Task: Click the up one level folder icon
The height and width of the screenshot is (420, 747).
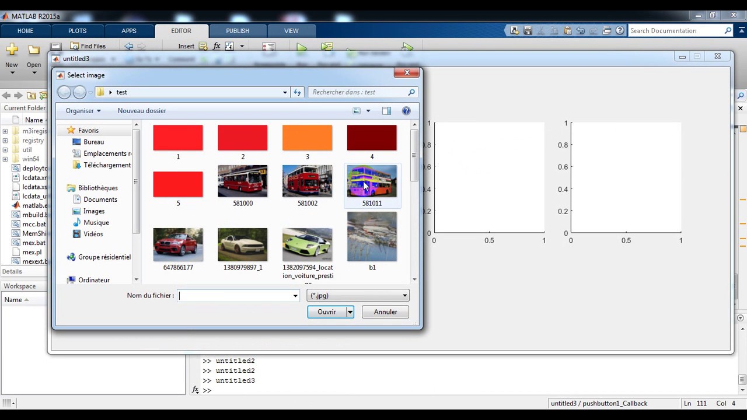Action: (32, 96)
